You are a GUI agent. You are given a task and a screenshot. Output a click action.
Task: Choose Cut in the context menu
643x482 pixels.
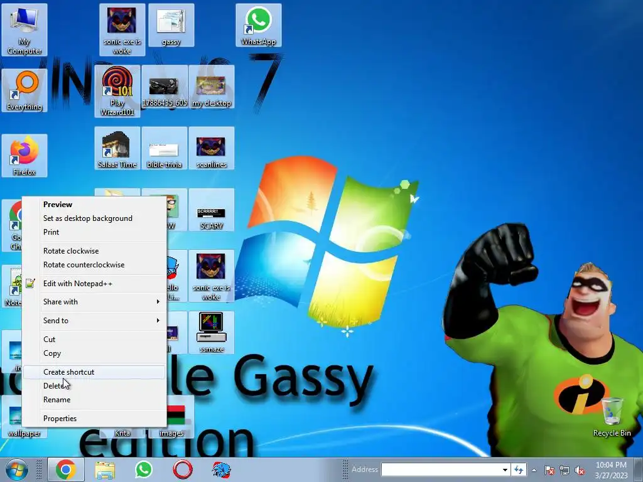pyautogui.click(x=94, y=340)
